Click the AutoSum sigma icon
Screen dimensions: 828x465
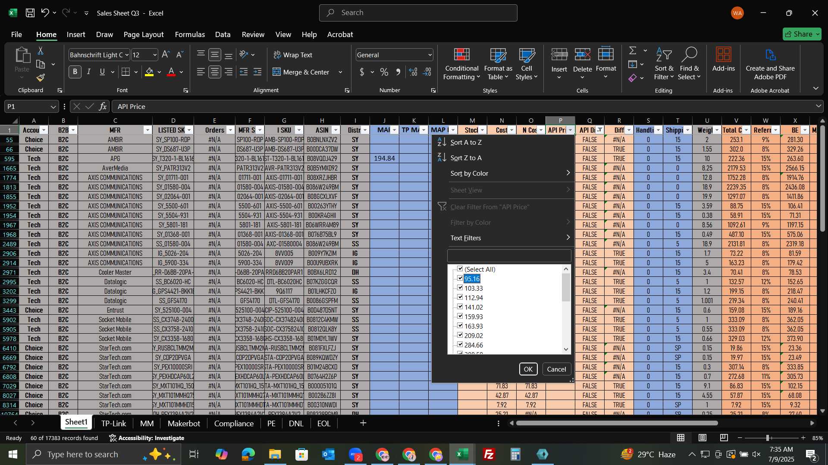coord(633,51)
